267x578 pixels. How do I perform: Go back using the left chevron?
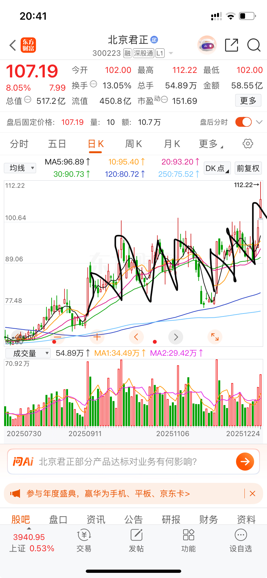pos(13,45)
